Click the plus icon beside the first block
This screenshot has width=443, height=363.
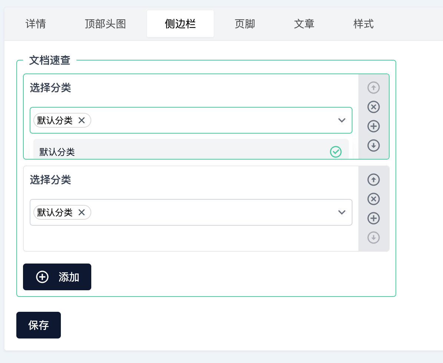click(x=374, y=126)
